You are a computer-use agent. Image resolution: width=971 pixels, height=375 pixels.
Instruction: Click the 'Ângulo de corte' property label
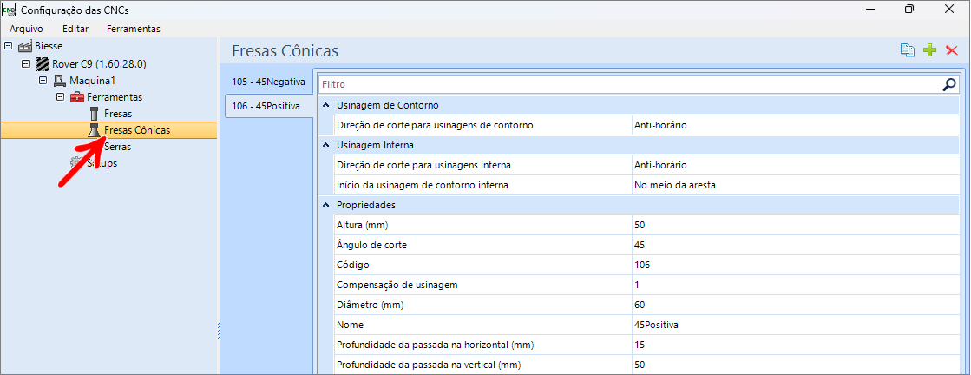371,244
